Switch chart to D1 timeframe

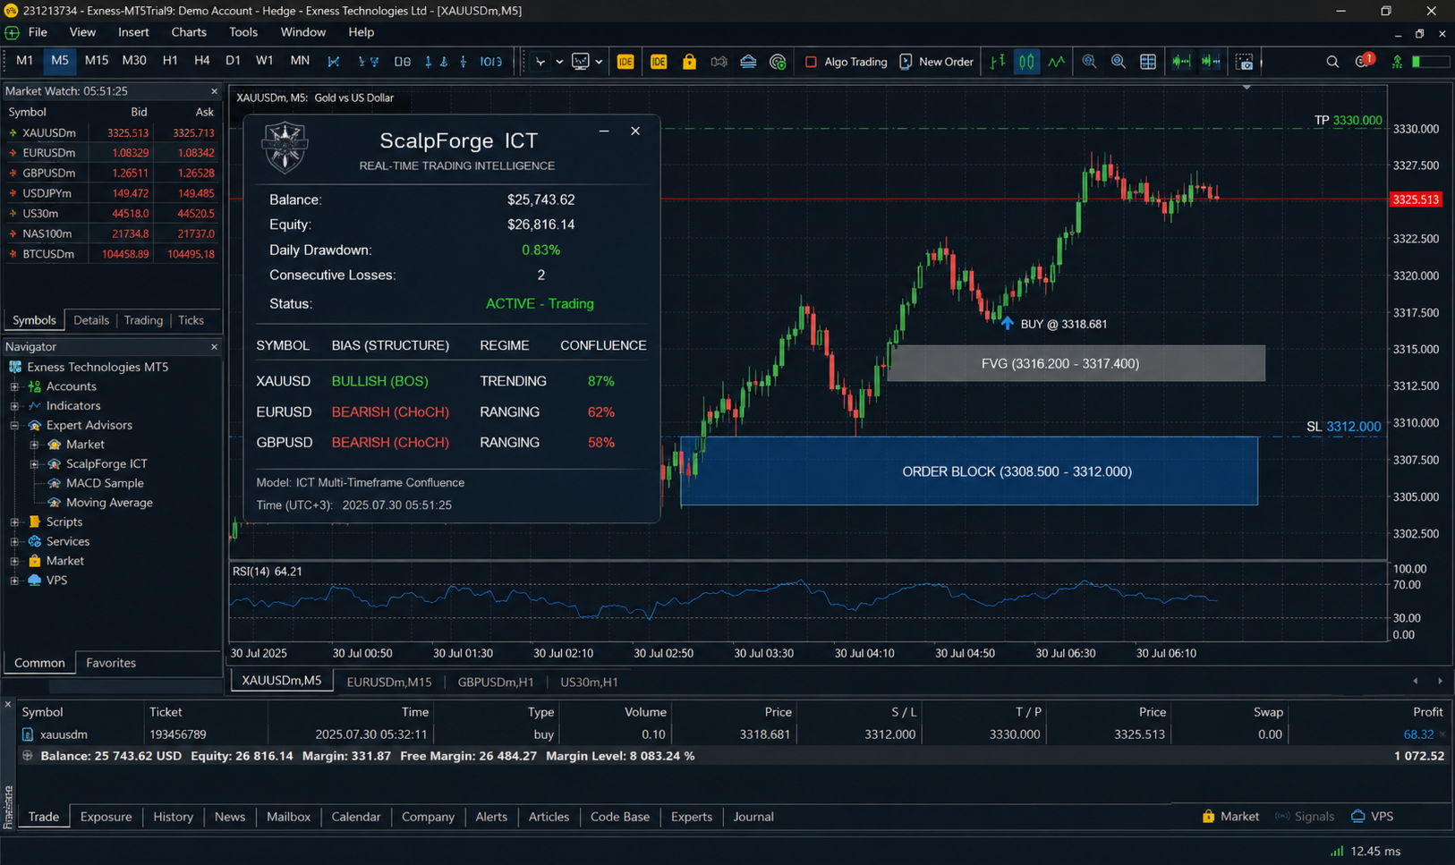[x=233, y=61]
